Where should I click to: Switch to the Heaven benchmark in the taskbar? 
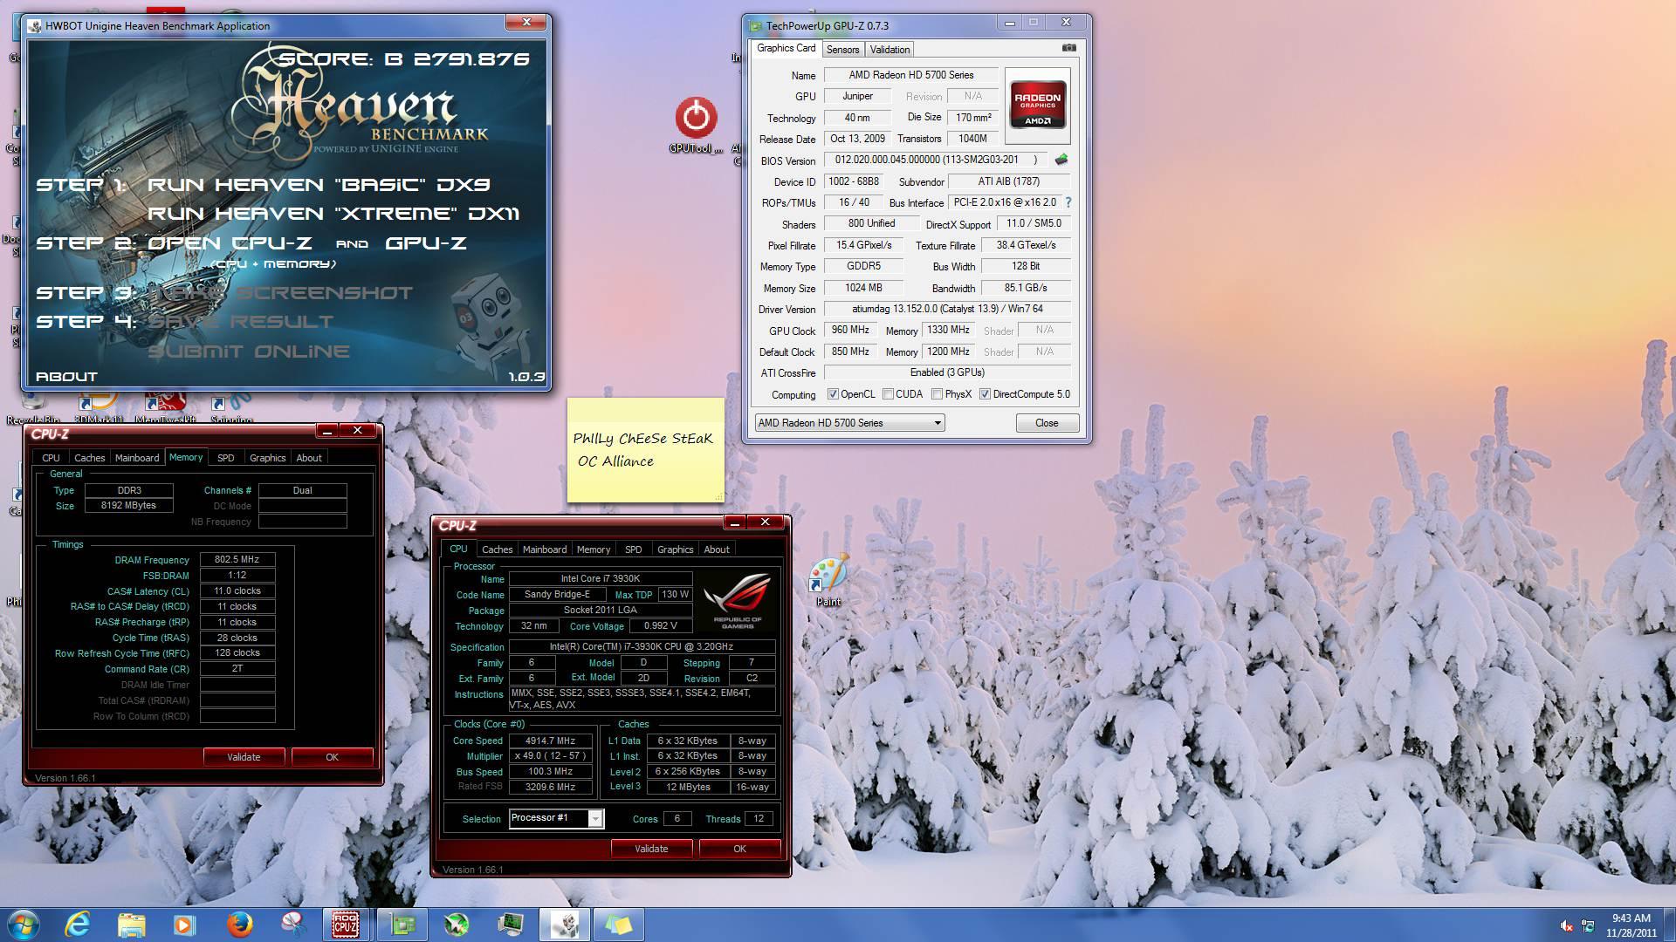tap(565, 924)
